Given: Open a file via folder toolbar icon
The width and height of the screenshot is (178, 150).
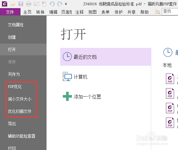Looking at the screenshot, I should click(x=13, y=4).
